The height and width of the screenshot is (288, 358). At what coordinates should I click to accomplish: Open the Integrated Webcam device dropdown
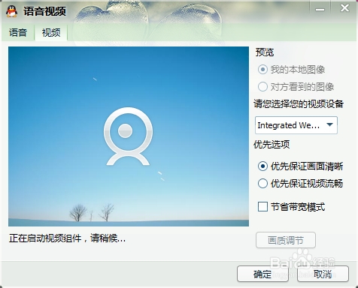coord(296,125)
